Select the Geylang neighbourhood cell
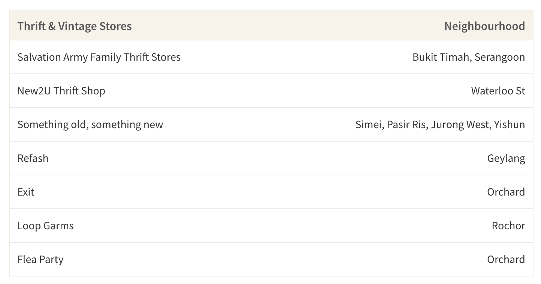 (506, 158)
